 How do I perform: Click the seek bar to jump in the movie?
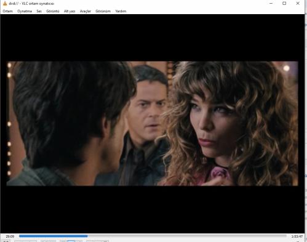pyautogui.click(x=153, y=236)
